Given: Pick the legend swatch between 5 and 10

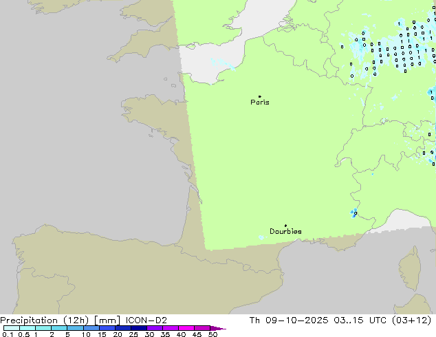Looking at the screenshot, I should click(x=75, y=328).
